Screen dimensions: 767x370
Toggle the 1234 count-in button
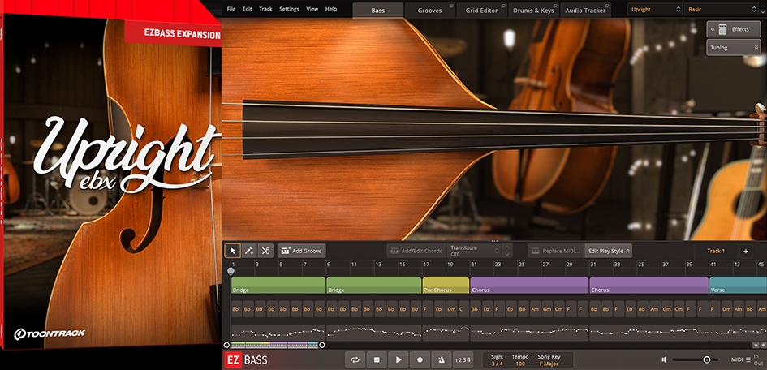click(463, 359)
